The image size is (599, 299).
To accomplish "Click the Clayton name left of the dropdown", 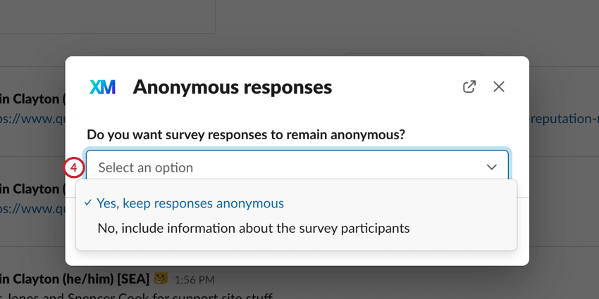I will tap(32, 189).
